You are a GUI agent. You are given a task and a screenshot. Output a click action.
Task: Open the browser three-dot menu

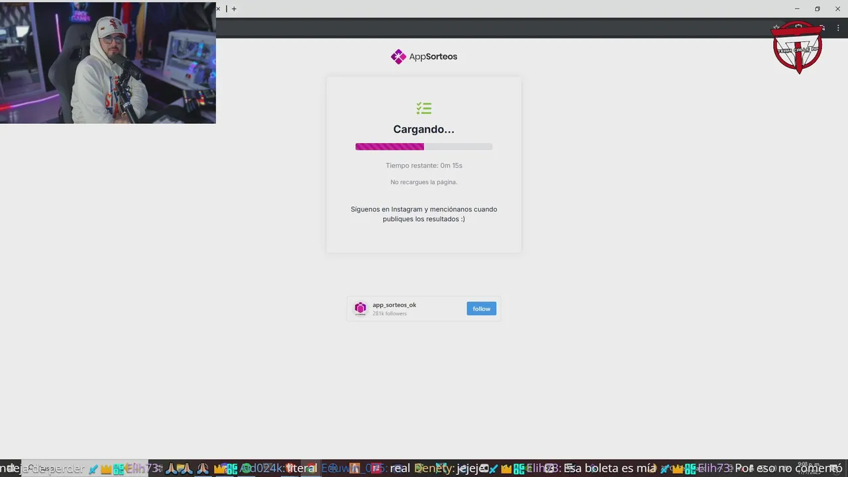coord(838,28)
